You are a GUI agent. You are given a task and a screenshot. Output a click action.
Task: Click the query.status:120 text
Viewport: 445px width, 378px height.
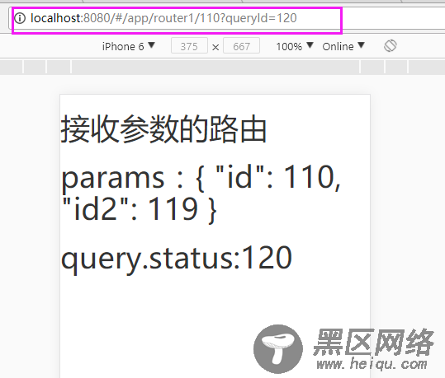pos(177,258)
